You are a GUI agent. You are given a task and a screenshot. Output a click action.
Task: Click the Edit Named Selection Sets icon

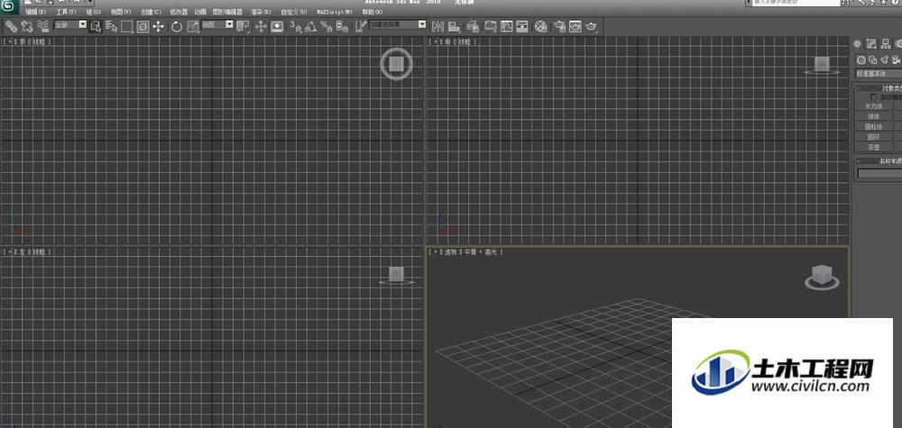[360, 26]
